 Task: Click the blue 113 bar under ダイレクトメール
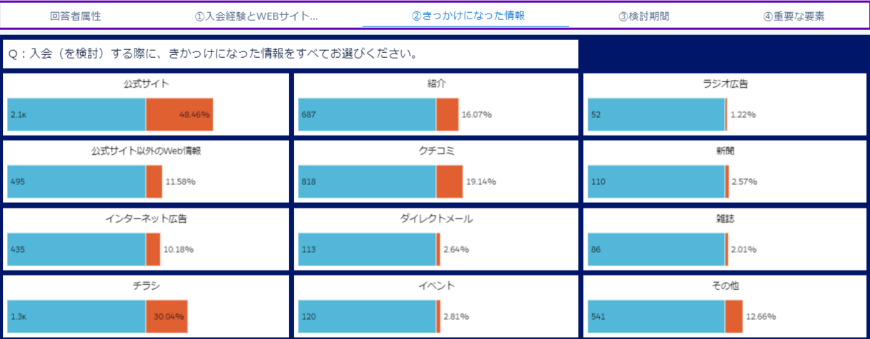click(x=367, y=250)
